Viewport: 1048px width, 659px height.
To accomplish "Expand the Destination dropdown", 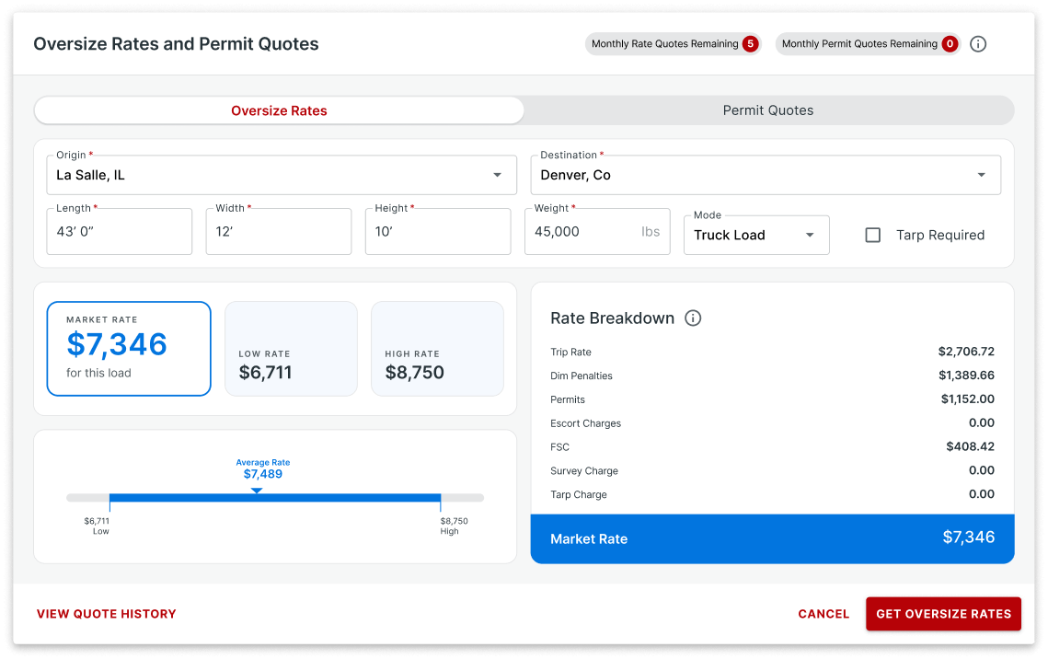I will (981, 175).
